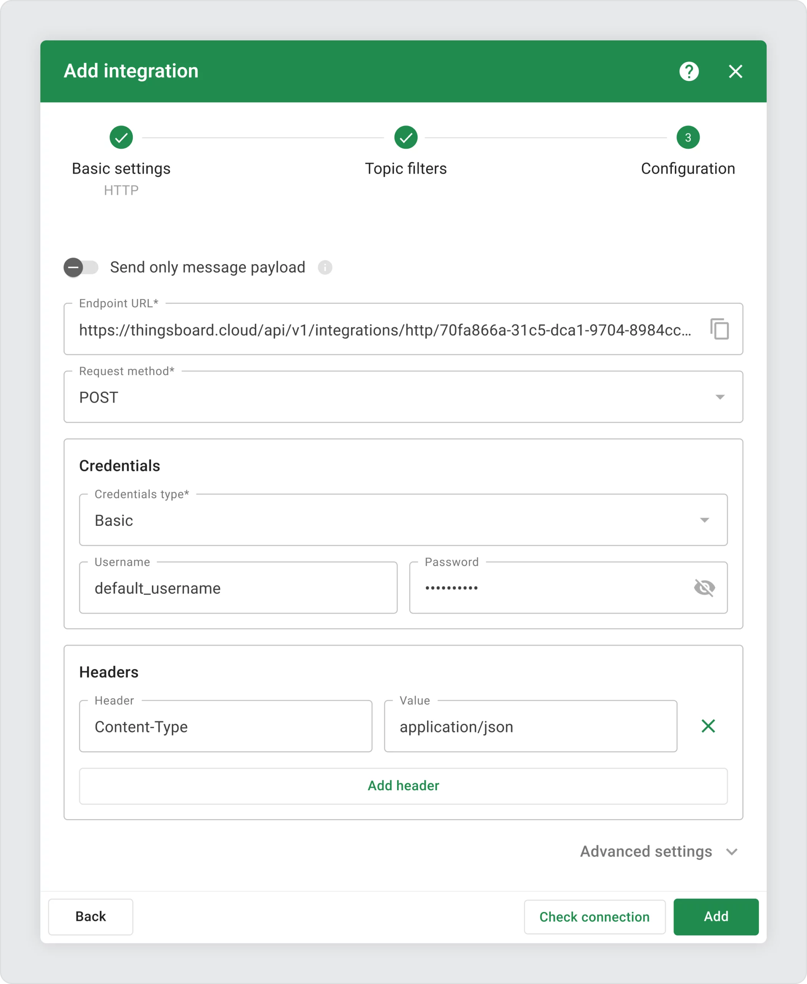Remove the Content-Type header row

[x=708, y=726]
